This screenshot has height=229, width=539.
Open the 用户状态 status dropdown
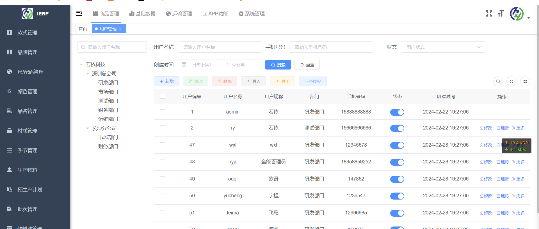(443, 47)
